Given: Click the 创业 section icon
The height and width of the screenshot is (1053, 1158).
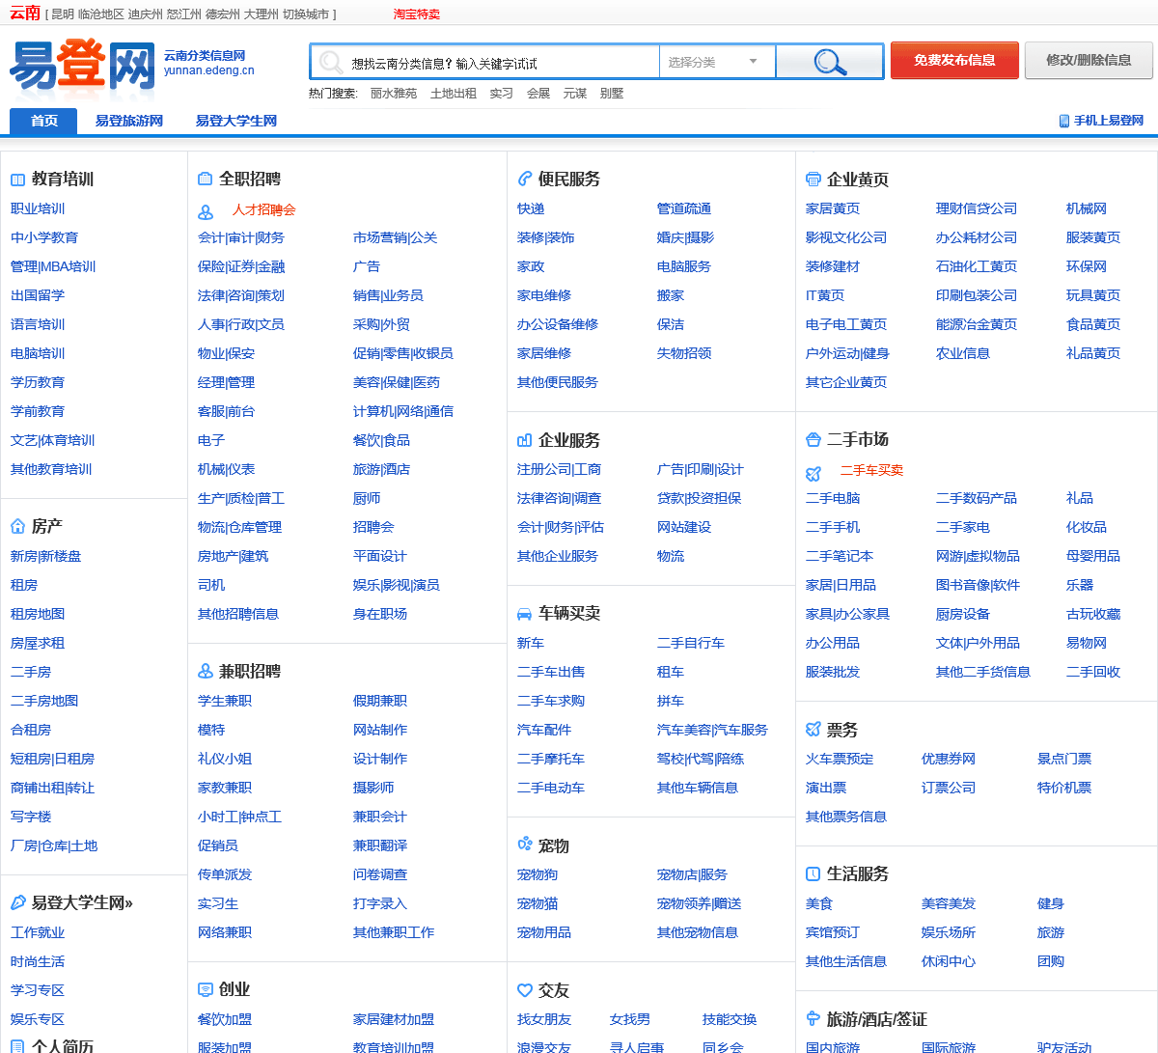Looking at the screenshot, I should [x=205, y=989].
